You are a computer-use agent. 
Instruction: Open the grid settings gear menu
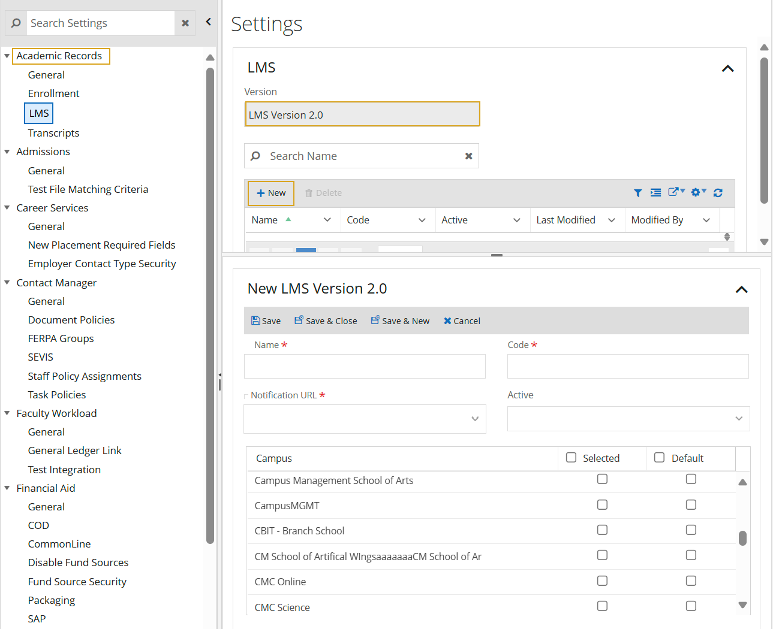tap(698, 192)
